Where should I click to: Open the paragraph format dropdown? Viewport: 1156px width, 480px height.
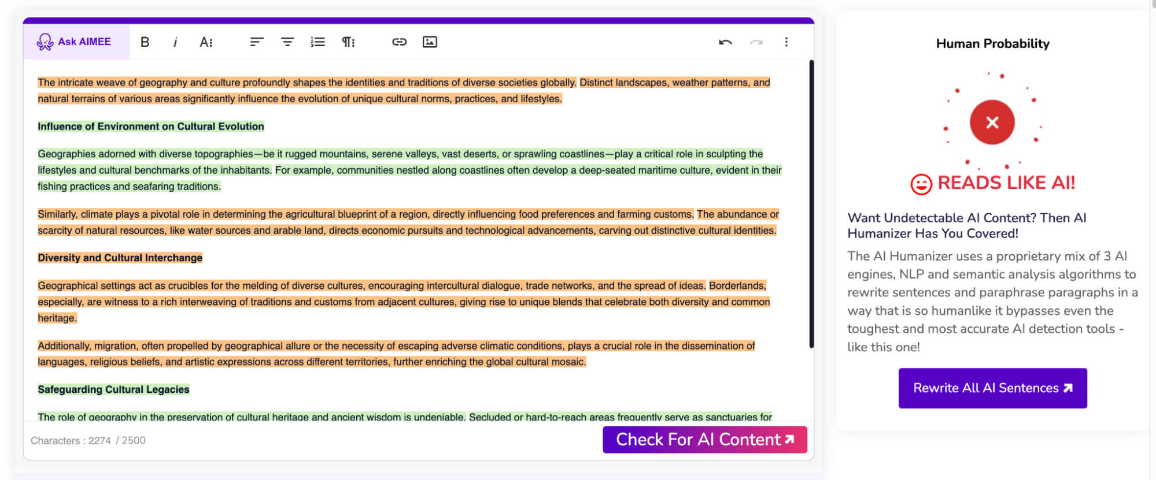348,42
